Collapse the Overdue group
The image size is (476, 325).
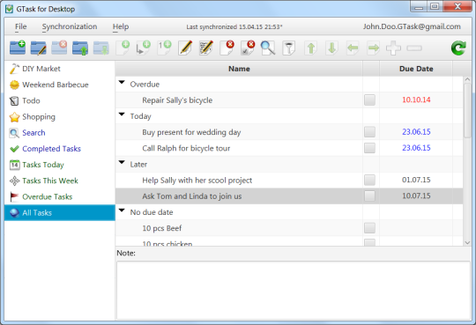[122, 83]
